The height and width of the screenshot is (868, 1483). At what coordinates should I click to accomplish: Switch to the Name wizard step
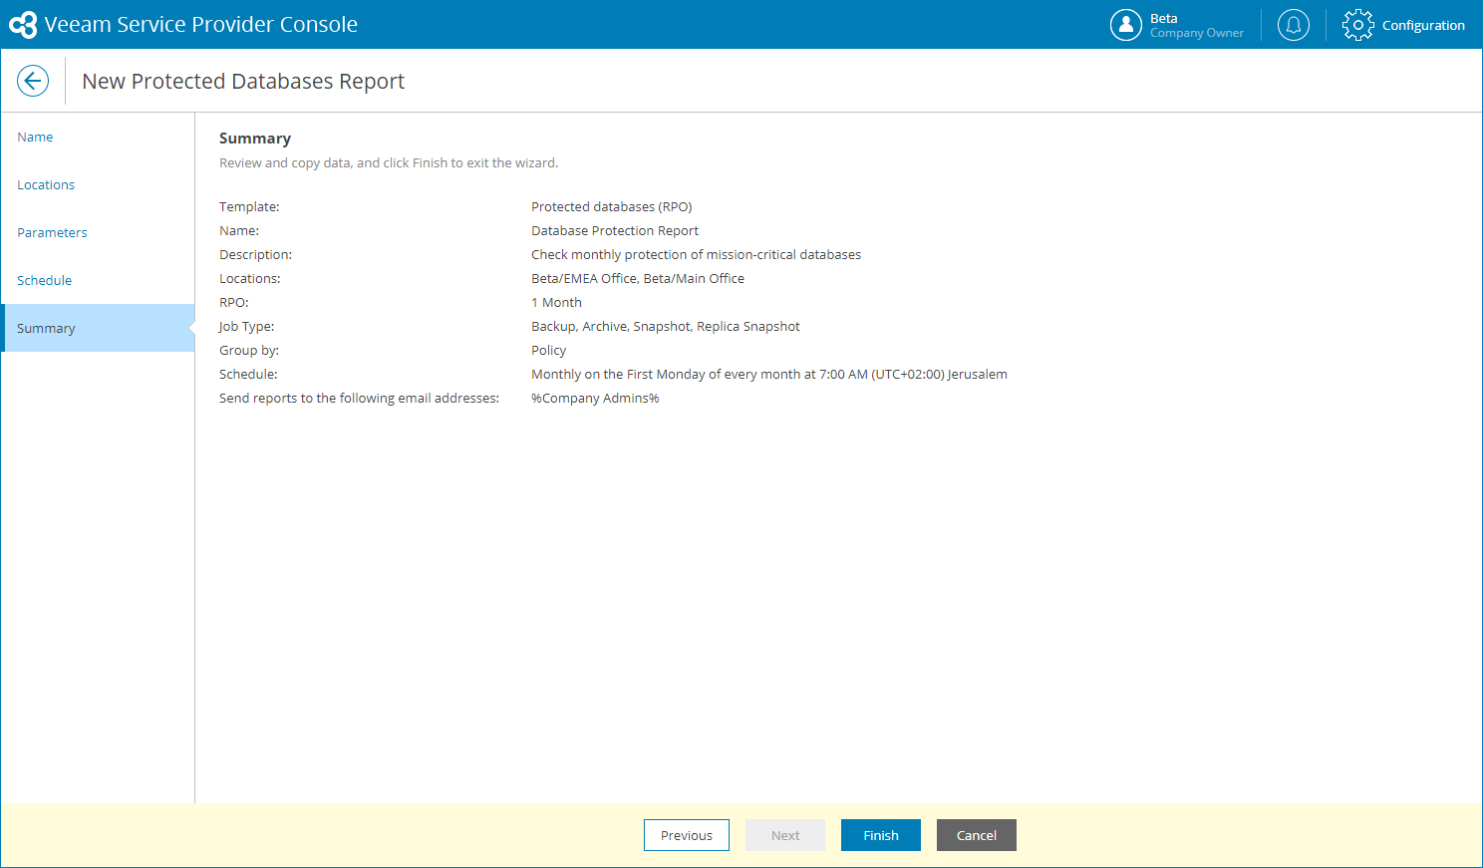(x=98, y=137)
